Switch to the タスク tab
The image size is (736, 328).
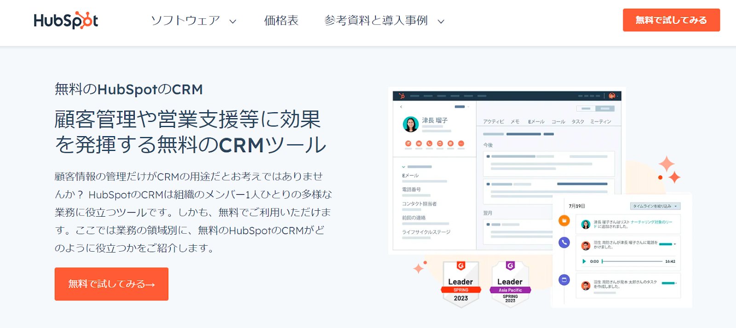[x=578, y=122]
